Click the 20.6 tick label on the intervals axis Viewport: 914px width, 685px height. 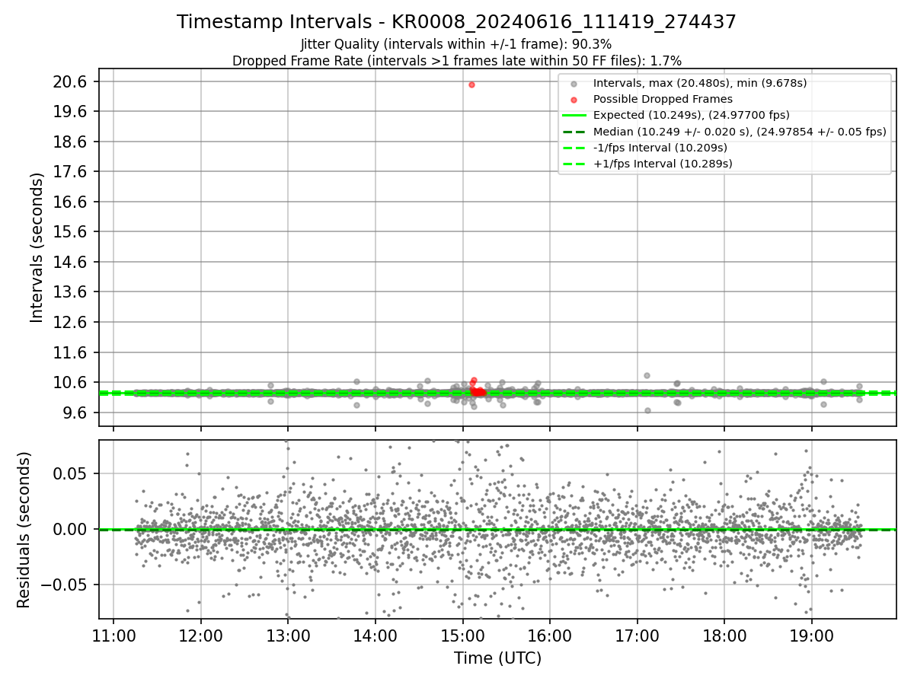click(x=72, y=81)
